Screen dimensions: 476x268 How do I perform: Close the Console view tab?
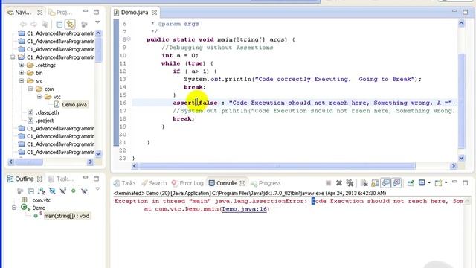click(242, 183)
